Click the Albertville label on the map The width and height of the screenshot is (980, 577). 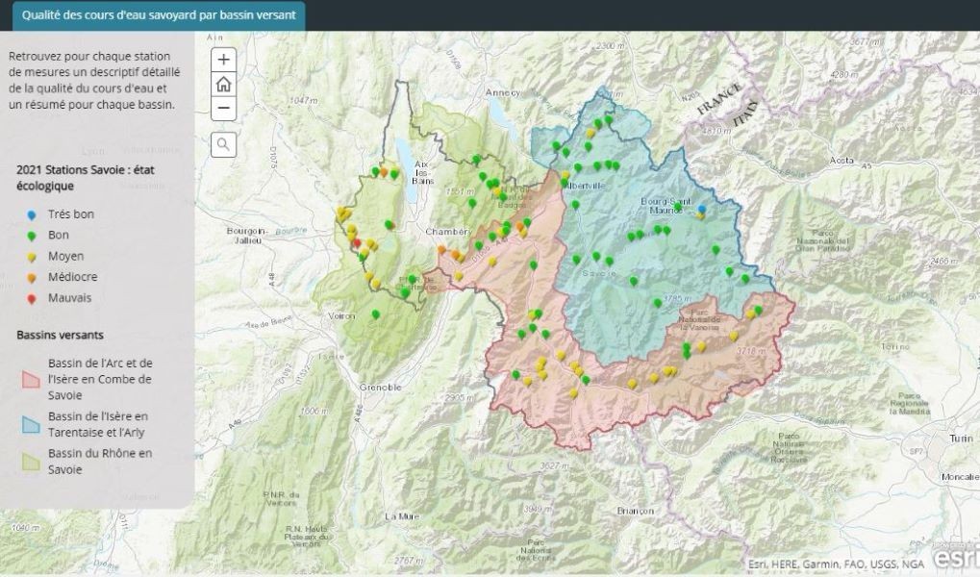(x=585, y=186)
